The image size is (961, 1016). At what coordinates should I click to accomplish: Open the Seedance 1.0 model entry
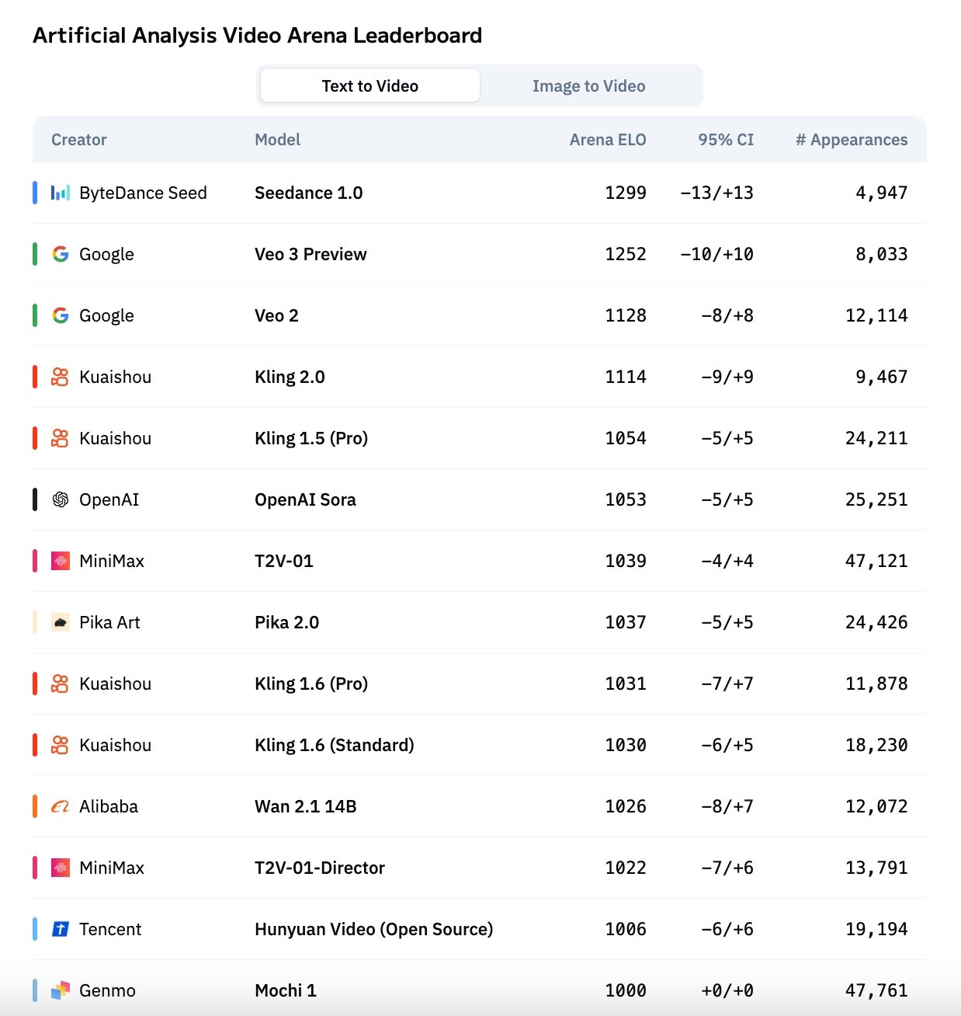(x=309, y=193)
